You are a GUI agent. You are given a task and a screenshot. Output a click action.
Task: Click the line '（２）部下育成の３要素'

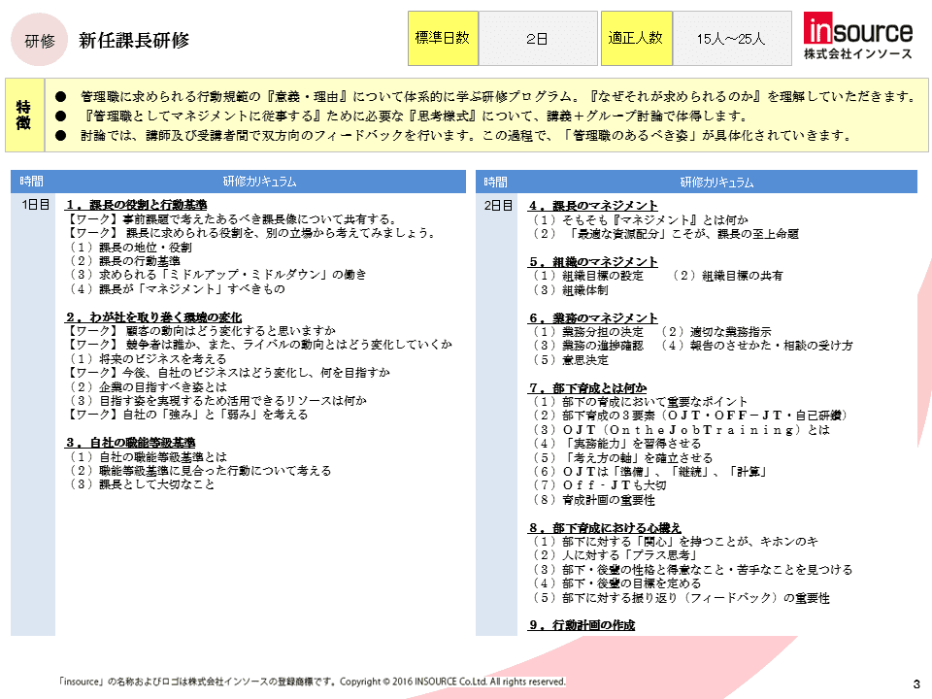tap(689, 416)
